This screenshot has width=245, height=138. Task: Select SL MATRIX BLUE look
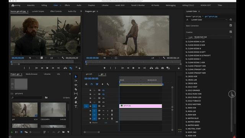tap(192, 118)
